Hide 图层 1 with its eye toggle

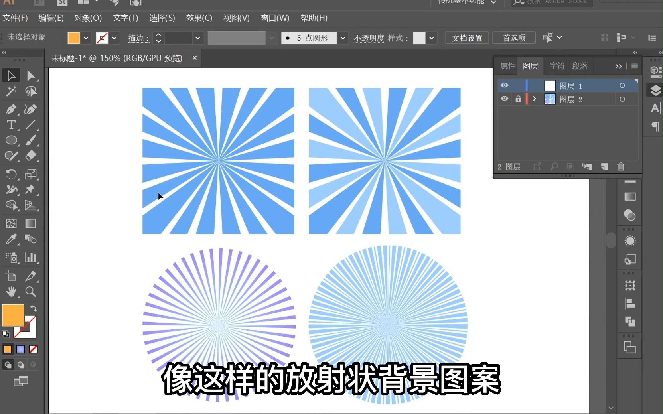coord(504,85)
